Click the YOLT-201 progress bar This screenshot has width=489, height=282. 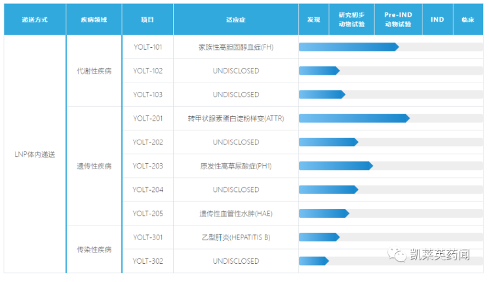coord(354,119)
